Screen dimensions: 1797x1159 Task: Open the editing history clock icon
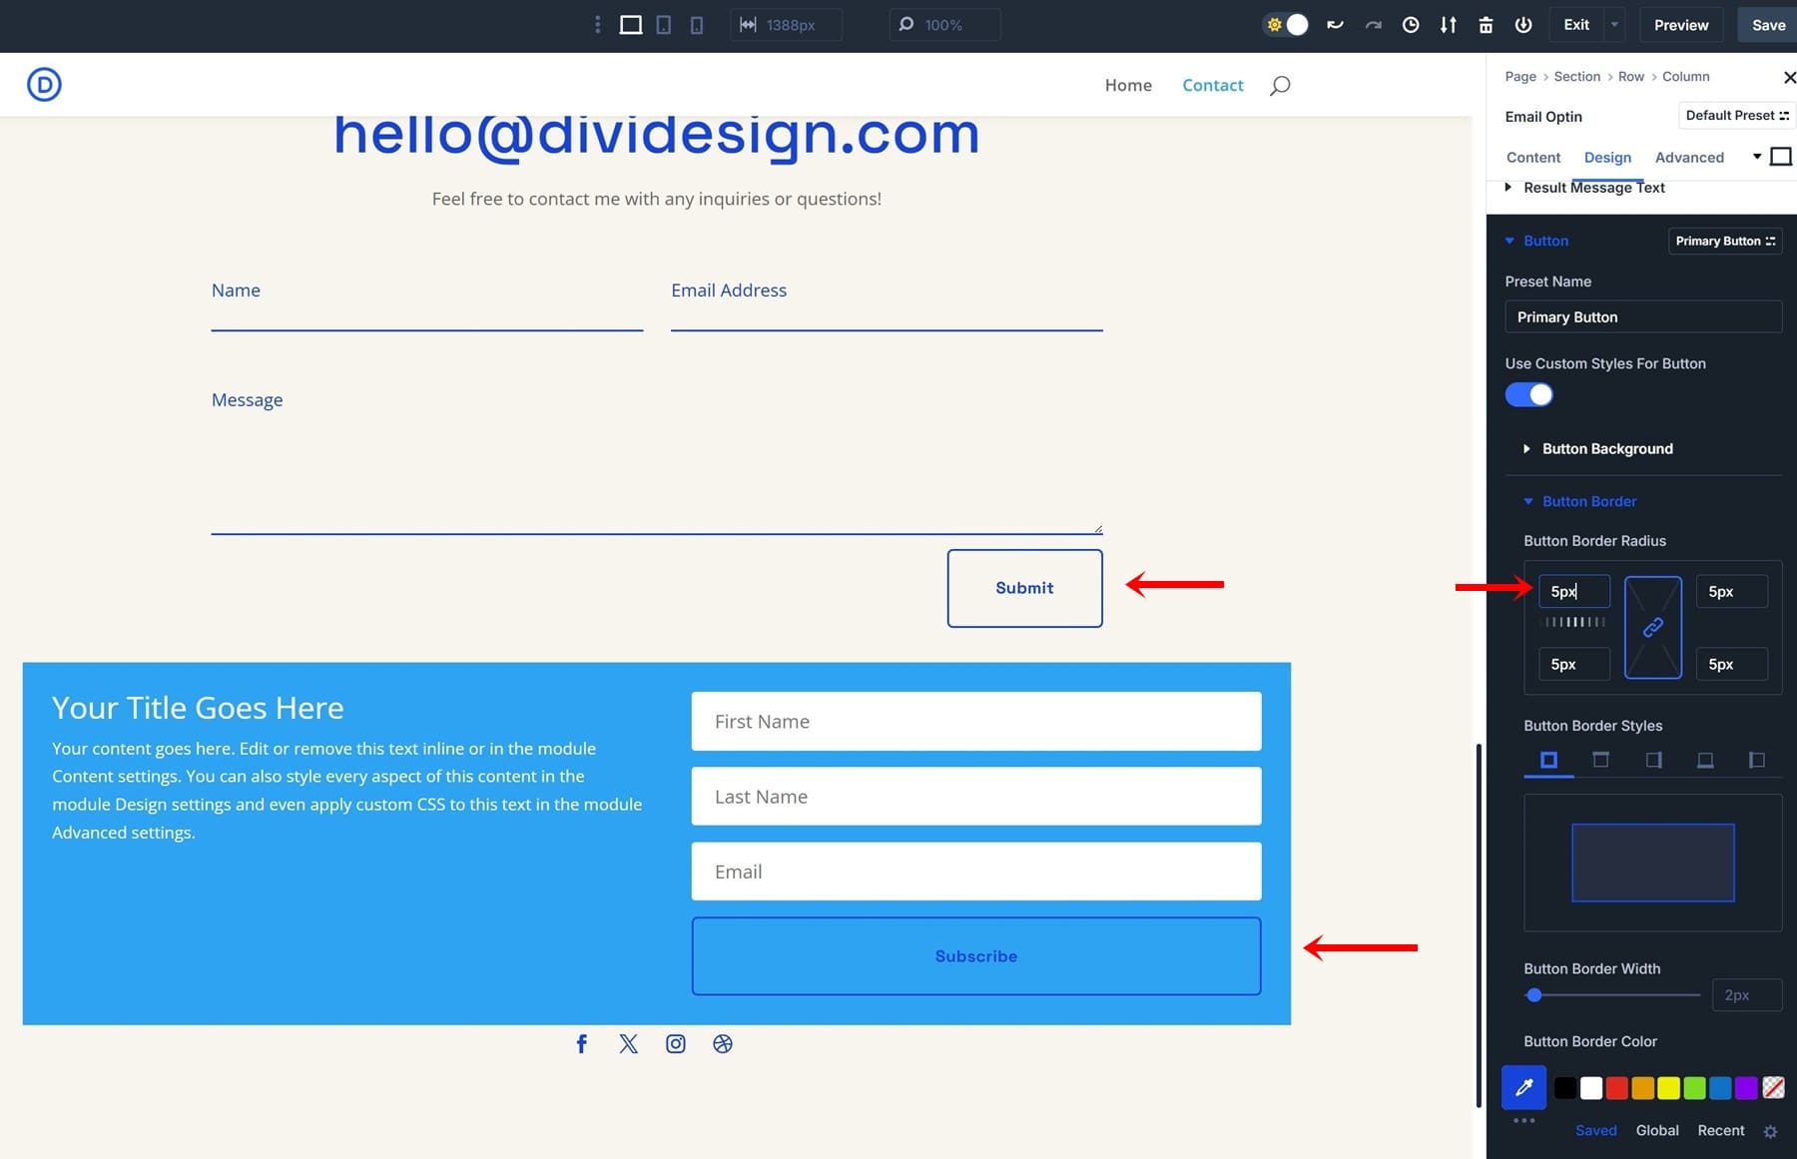point(1411,25)
